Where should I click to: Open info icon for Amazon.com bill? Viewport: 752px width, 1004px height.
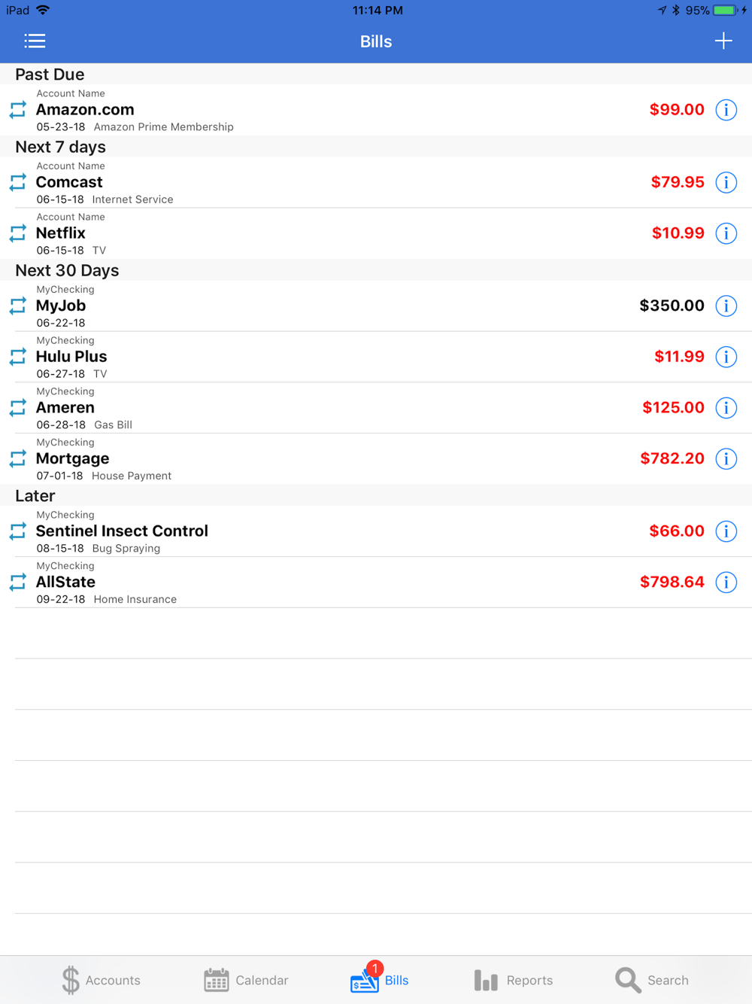tap(726, 110)
